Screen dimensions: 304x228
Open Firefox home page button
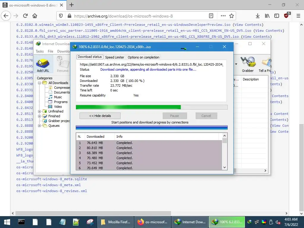click(x=35, y=16)
